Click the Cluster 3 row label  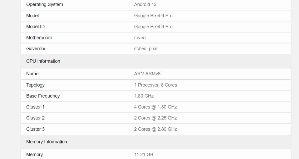35,129
